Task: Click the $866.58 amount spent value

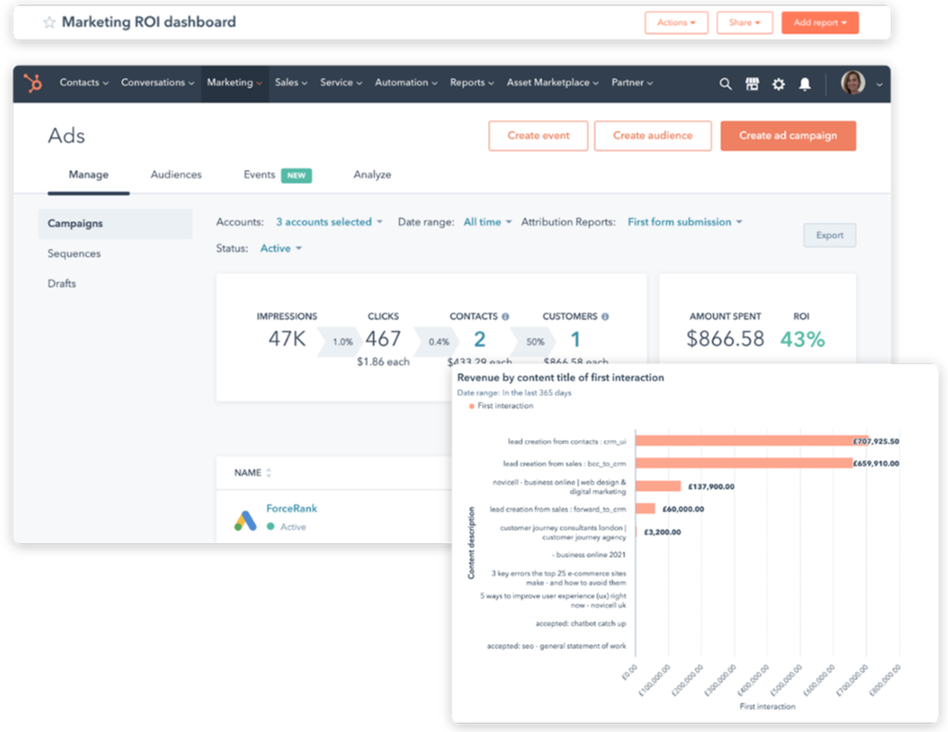Action: coord(725,339)
